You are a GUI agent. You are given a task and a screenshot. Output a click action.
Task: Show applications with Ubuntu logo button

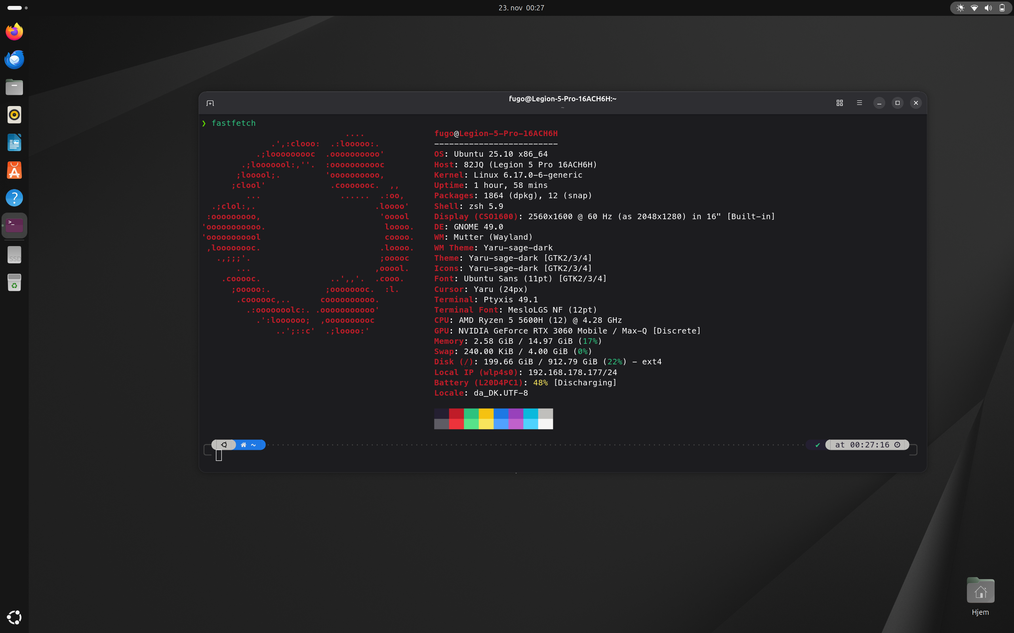click(14, 617)
